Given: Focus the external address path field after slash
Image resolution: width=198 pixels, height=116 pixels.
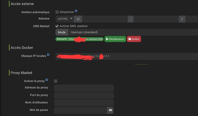Looking at the screenshot, I should (x=192, y=19).
